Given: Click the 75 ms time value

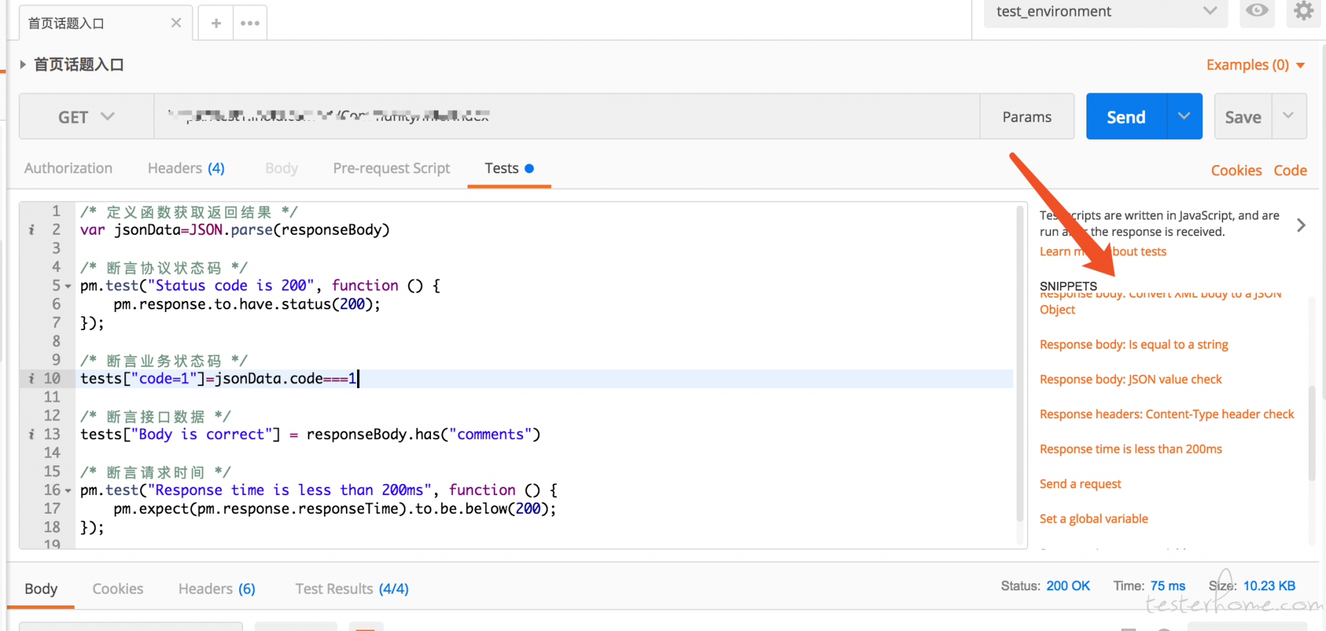Looking at the screenshot, I should click(1168, 586).
